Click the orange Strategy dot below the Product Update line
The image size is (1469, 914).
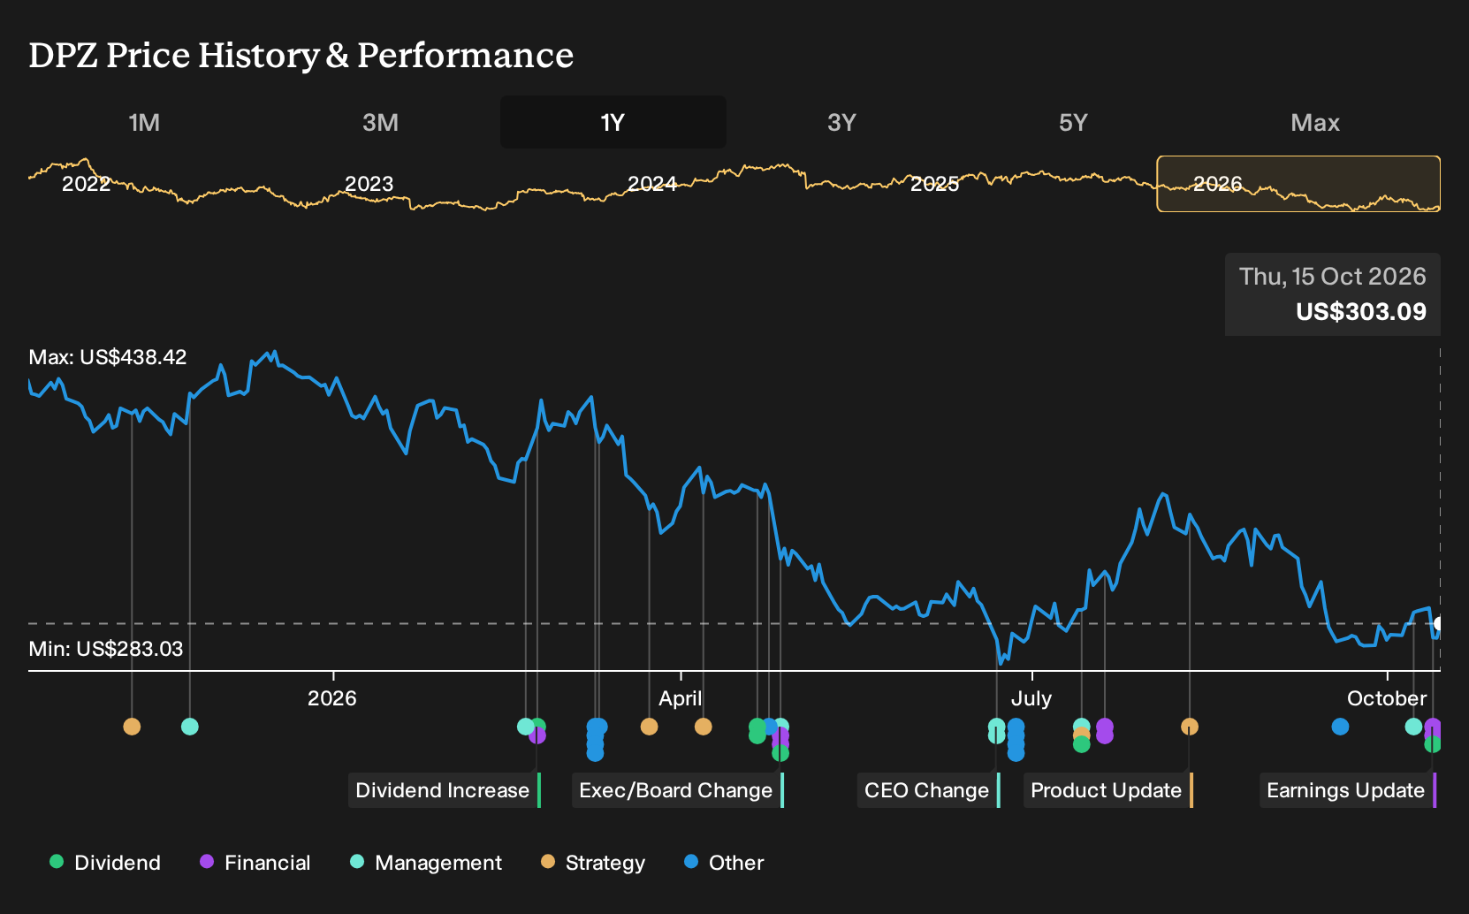[1190, 727]
